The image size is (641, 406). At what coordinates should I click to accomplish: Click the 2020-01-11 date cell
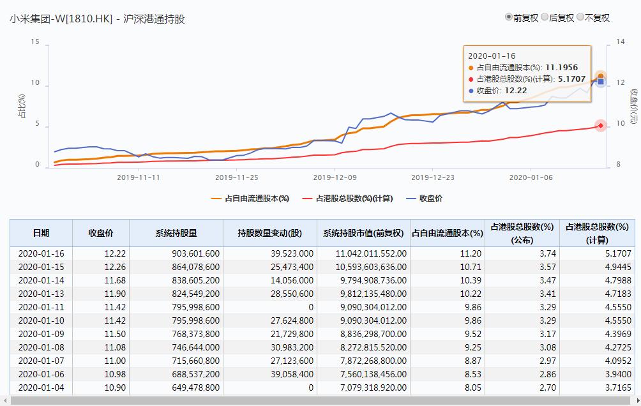[41, 307]
